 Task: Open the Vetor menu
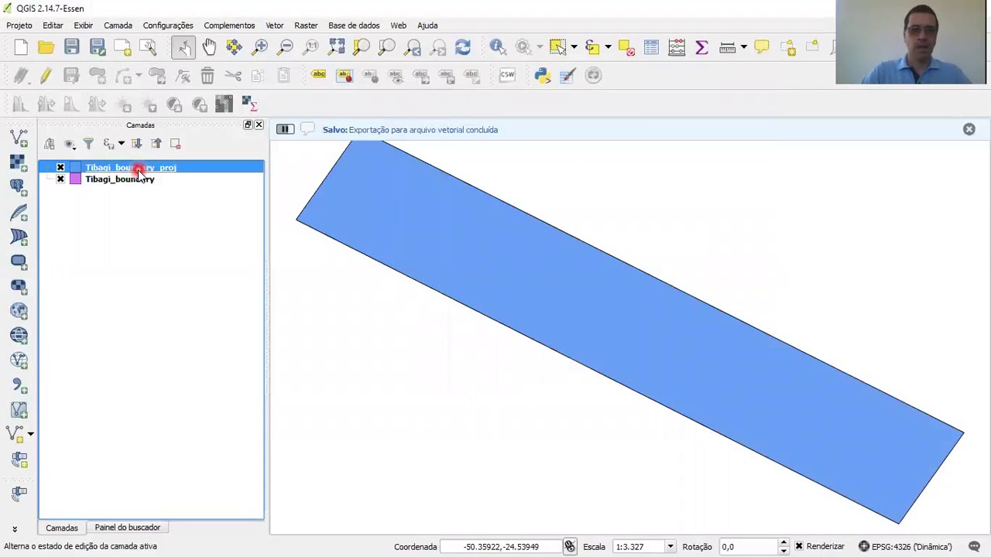(x=275, y=26)
